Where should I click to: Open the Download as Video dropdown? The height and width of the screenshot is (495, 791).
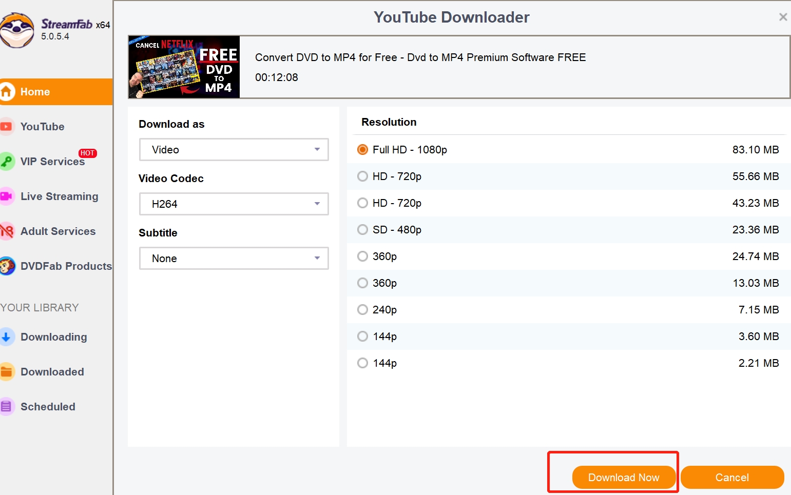pos(234,150)
